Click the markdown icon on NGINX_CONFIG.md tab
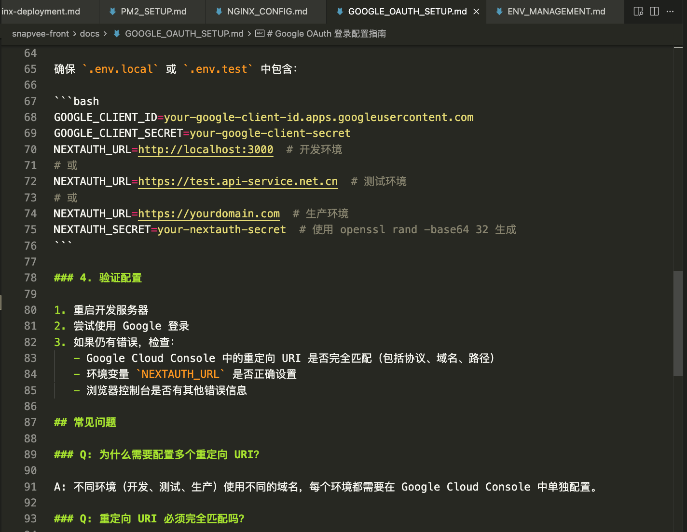 click(219, 12)
